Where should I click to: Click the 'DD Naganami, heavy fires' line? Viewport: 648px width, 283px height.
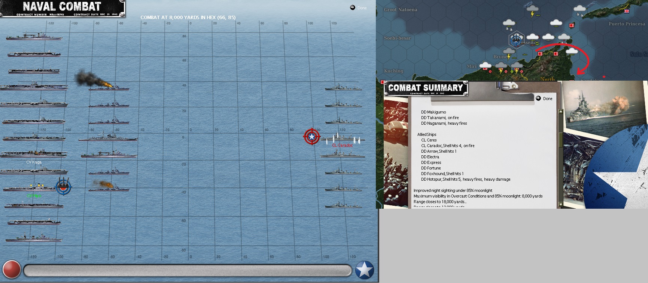444,123
